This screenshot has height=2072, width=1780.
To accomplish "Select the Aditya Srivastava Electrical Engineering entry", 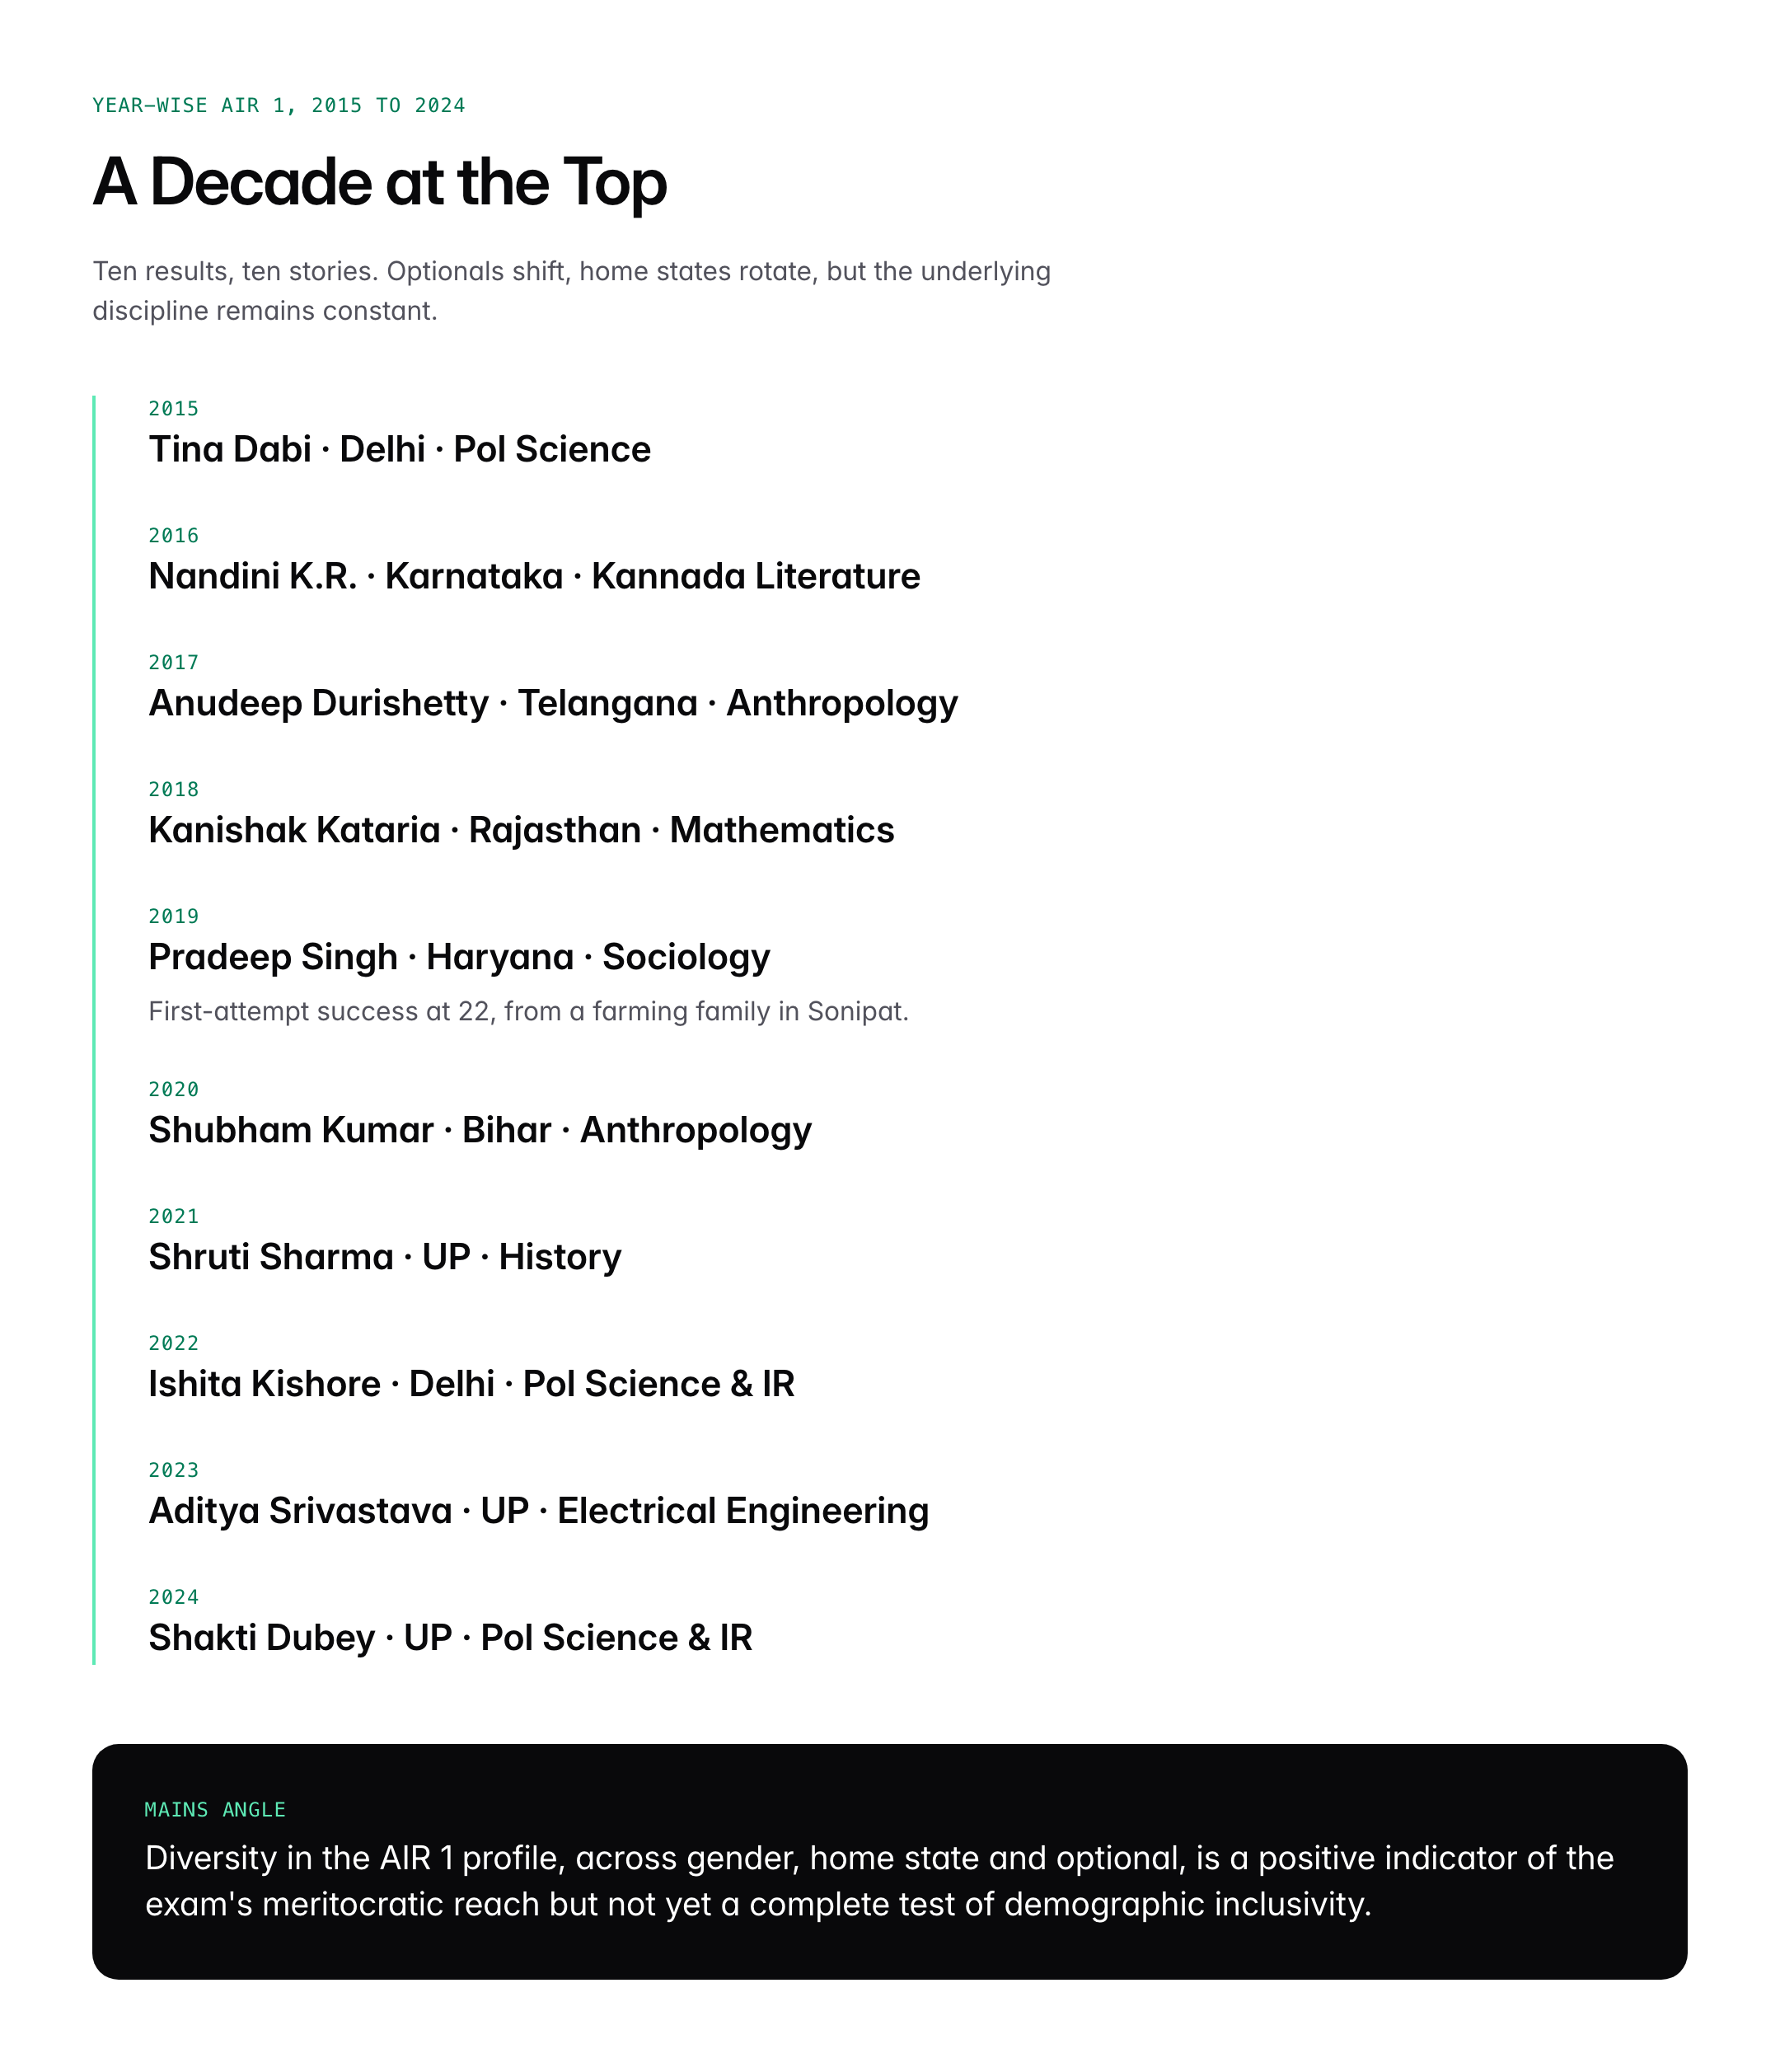I will (x=538, y=1512).
